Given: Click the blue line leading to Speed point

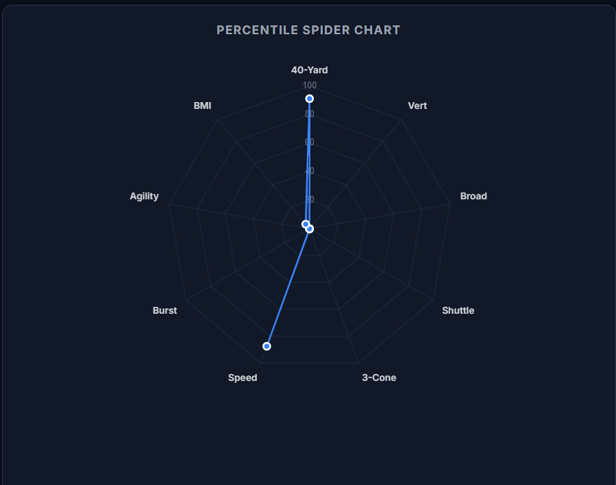Looking at the screenshot, I should pos(288,288).
